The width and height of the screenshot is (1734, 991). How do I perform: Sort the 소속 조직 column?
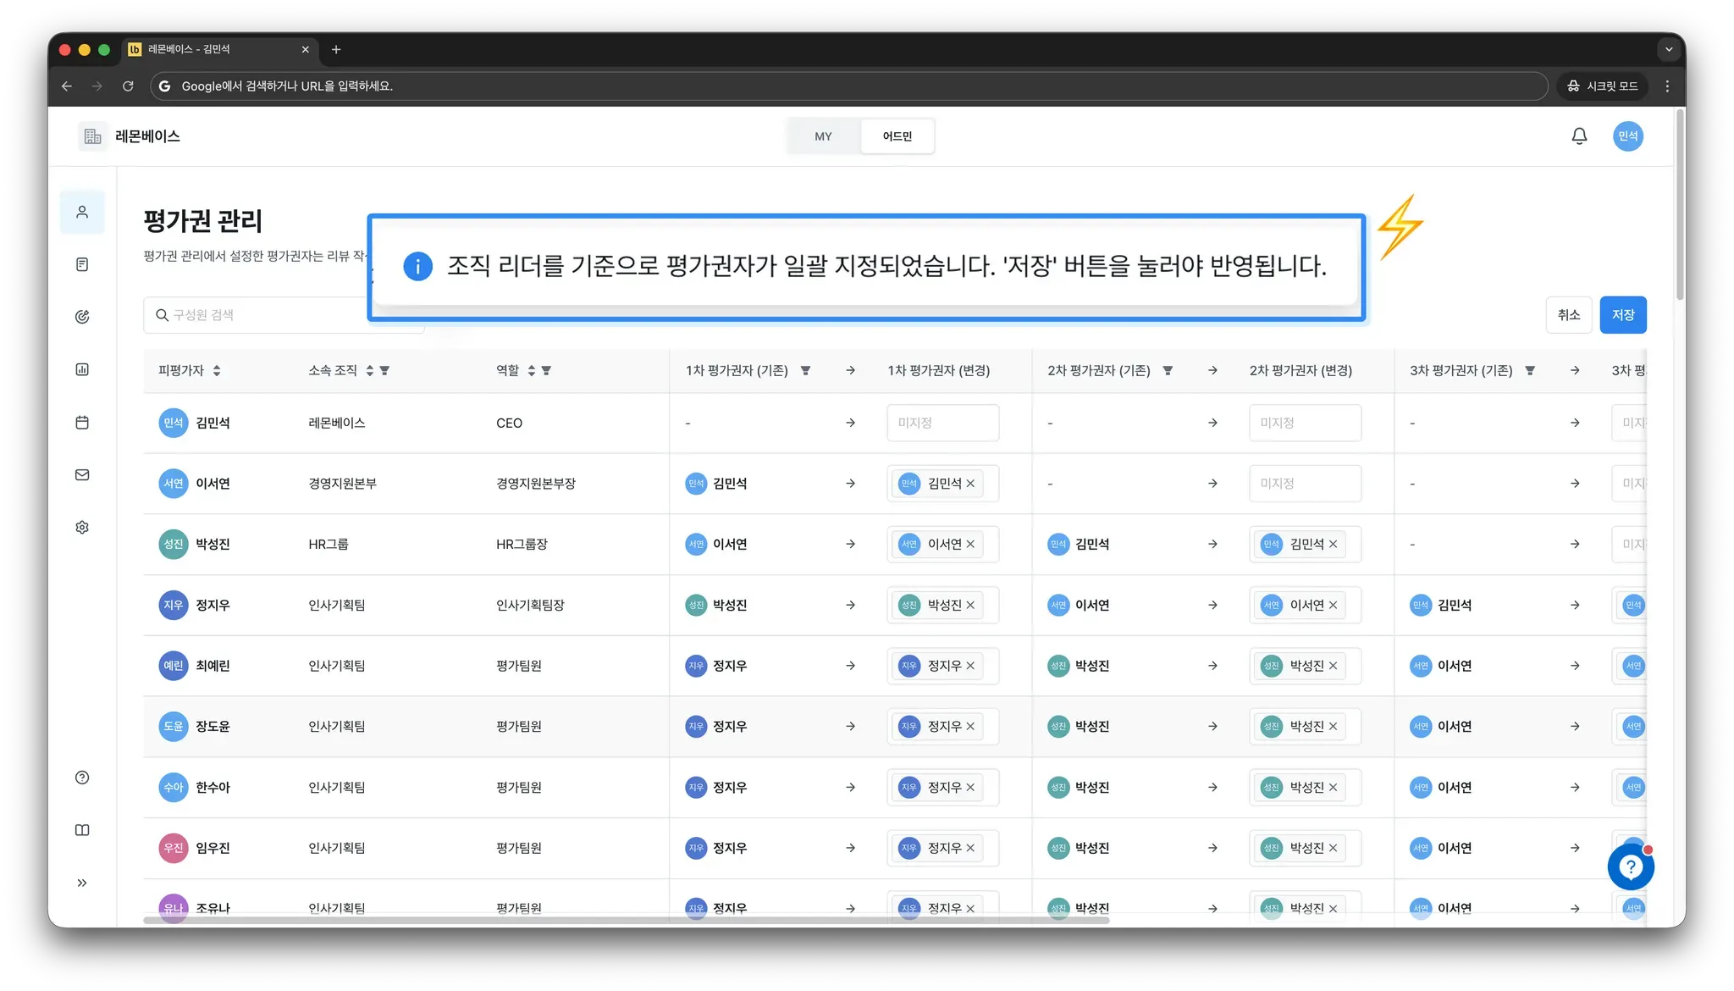(369, 371)
